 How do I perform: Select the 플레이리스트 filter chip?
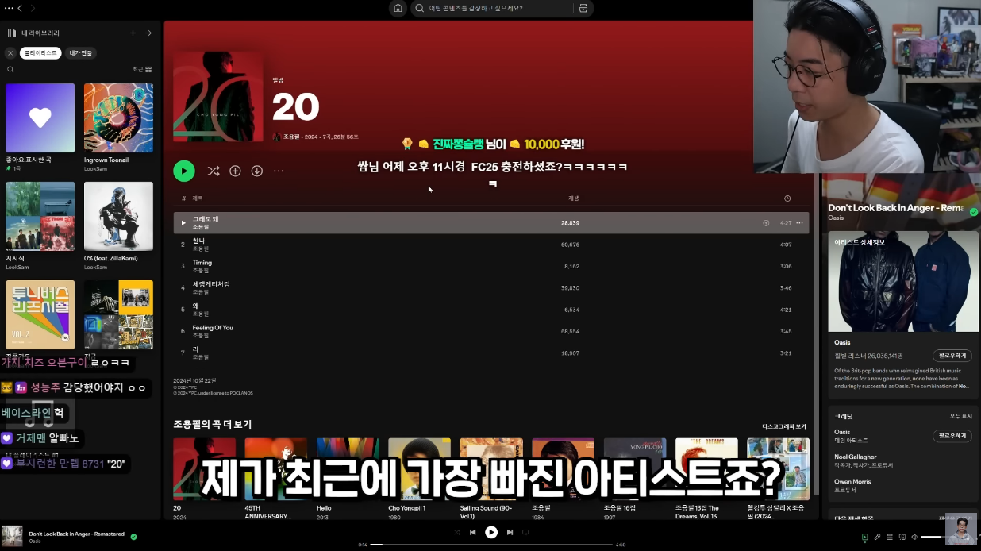40,53
